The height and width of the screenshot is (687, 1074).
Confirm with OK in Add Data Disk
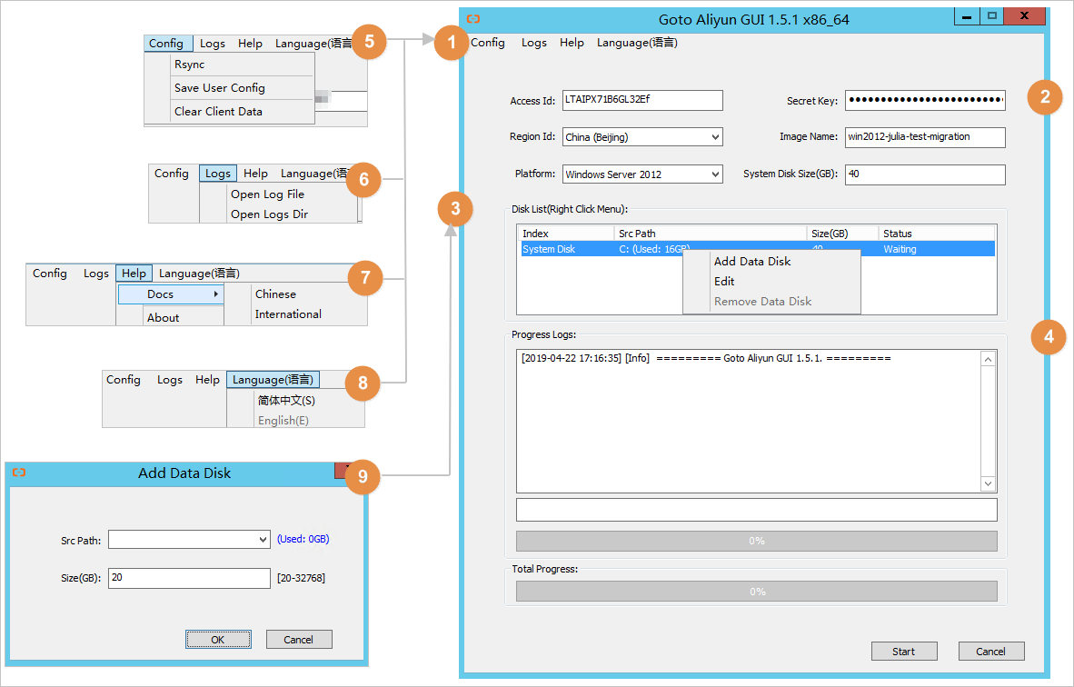pos(218,639)
